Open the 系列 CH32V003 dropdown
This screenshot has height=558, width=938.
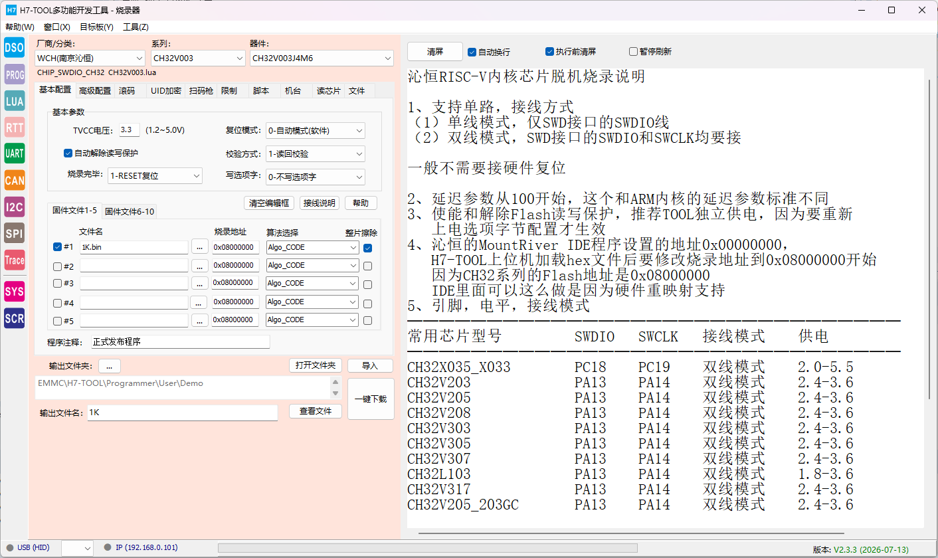199,58
